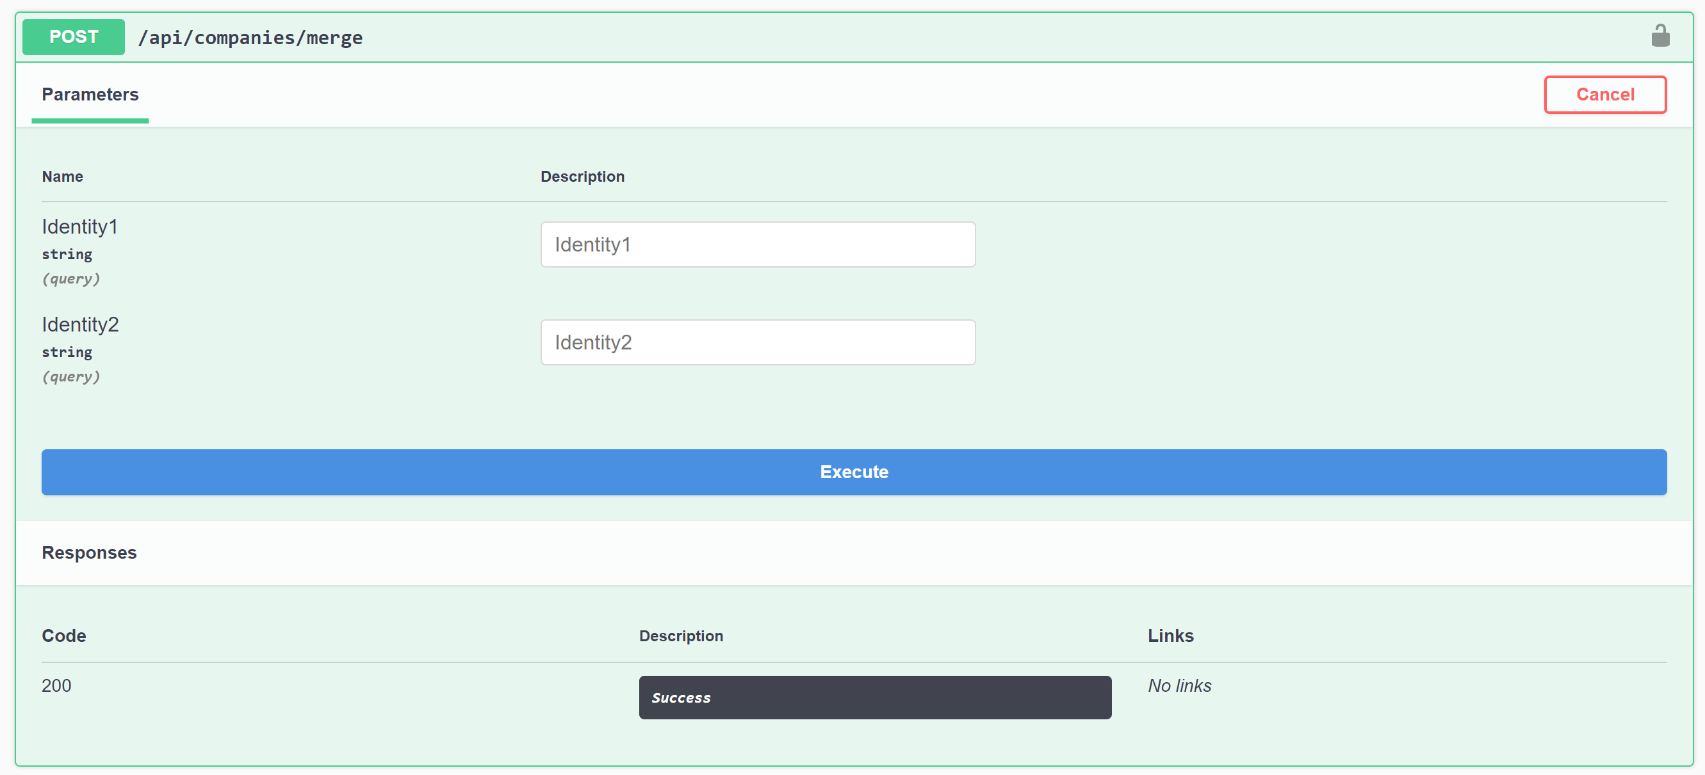
Task: Click the (query) label under Identity2
Action: pos(71,376)
